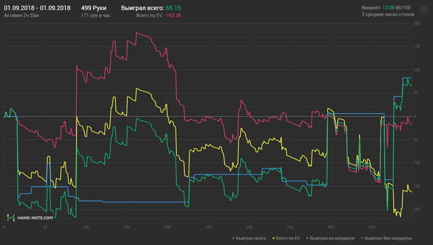Click the Винрейт 13.06 бб/100 stat
Viewport: 433px width, 245px height.
pyautogui.click(x=386, y=8)
